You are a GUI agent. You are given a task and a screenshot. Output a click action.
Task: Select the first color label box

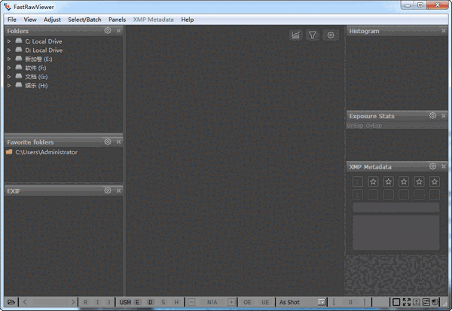pyautogui.click(x=373, y=194)
